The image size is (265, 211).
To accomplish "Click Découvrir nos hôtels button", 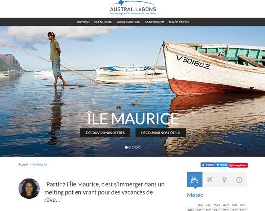I will pos(161,133).
